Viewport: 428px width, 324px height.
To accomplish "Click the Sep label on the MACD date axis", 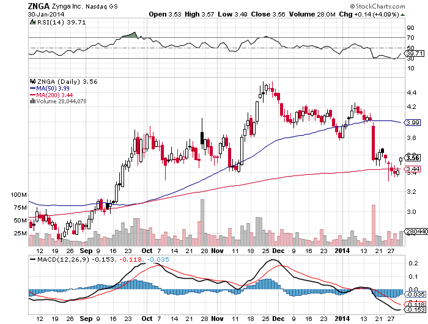I will (x=86, y=319).
